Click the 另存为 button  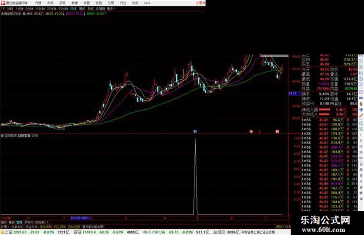[29, 222]
